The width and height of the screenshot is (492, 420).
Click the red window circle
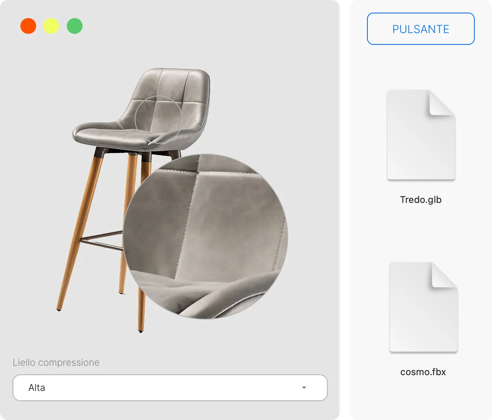28,26
